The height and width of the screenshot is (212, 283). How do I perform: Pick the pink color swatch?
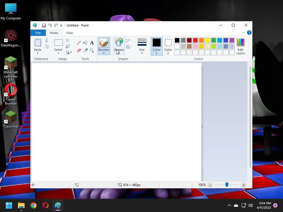point(195,46)
